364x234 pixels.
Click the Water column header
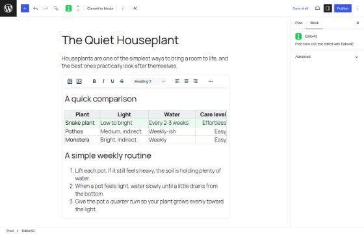[x=172, y=114]
